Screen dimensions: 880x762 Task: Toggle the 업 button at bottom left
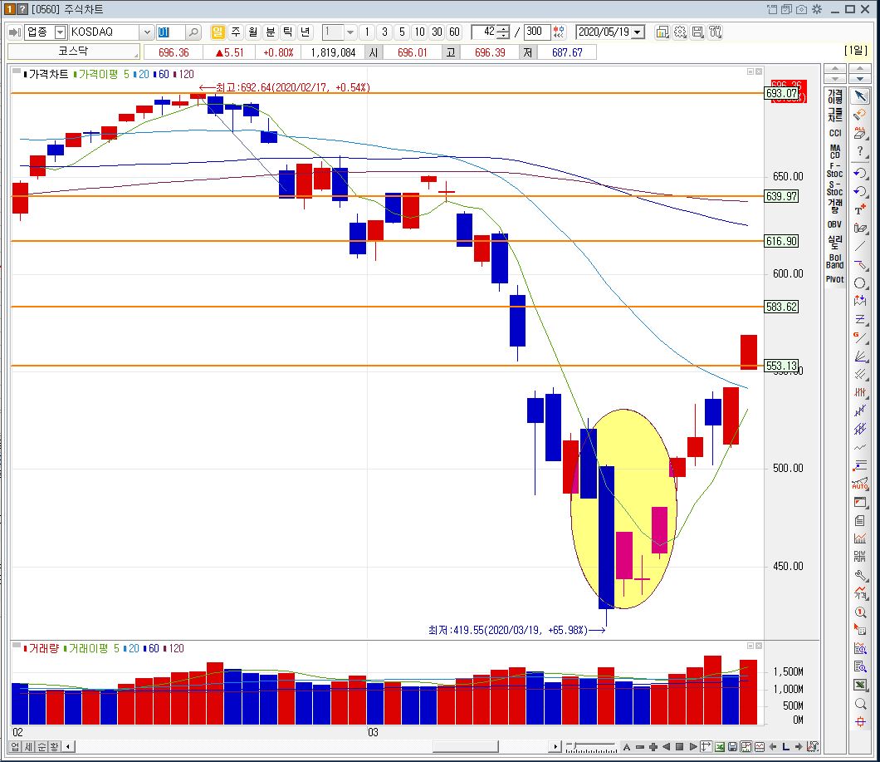pos(15,747)
